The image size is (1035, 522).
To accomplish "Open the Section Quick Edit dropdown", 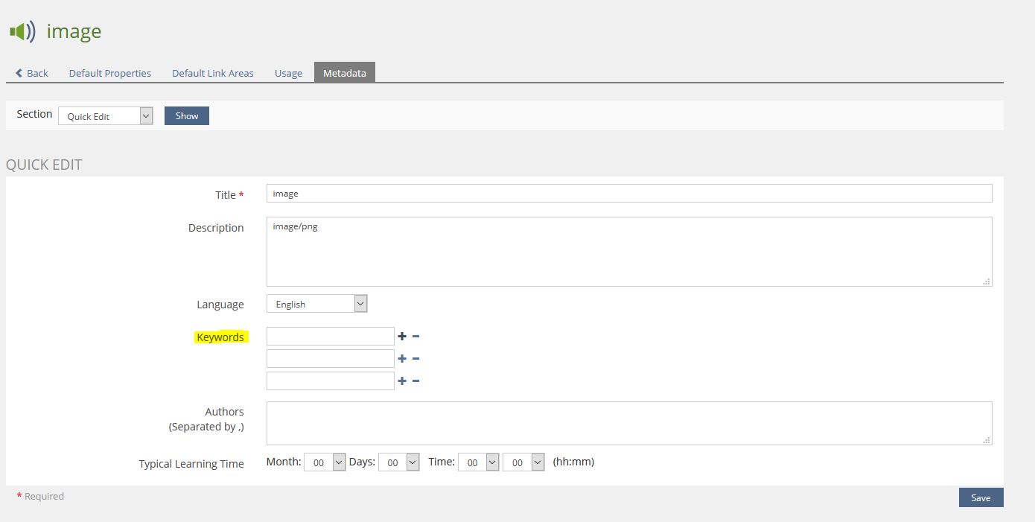I will pos(105,116).
